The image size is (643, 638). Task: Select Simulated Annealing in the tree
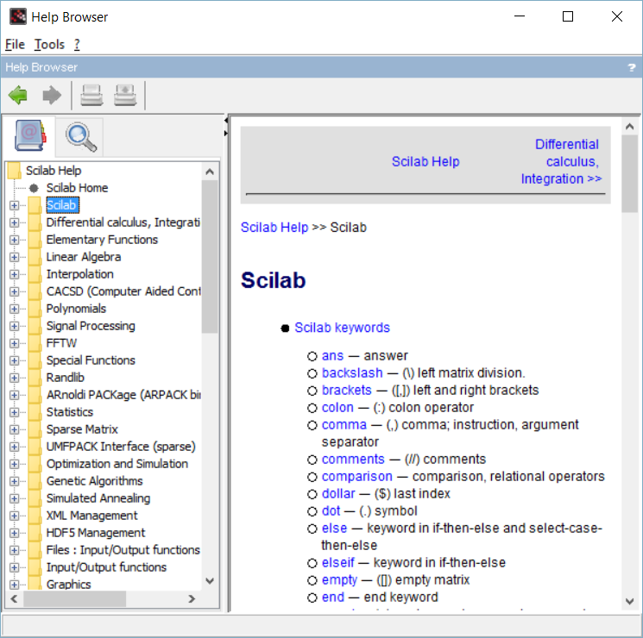pos(98,497)
